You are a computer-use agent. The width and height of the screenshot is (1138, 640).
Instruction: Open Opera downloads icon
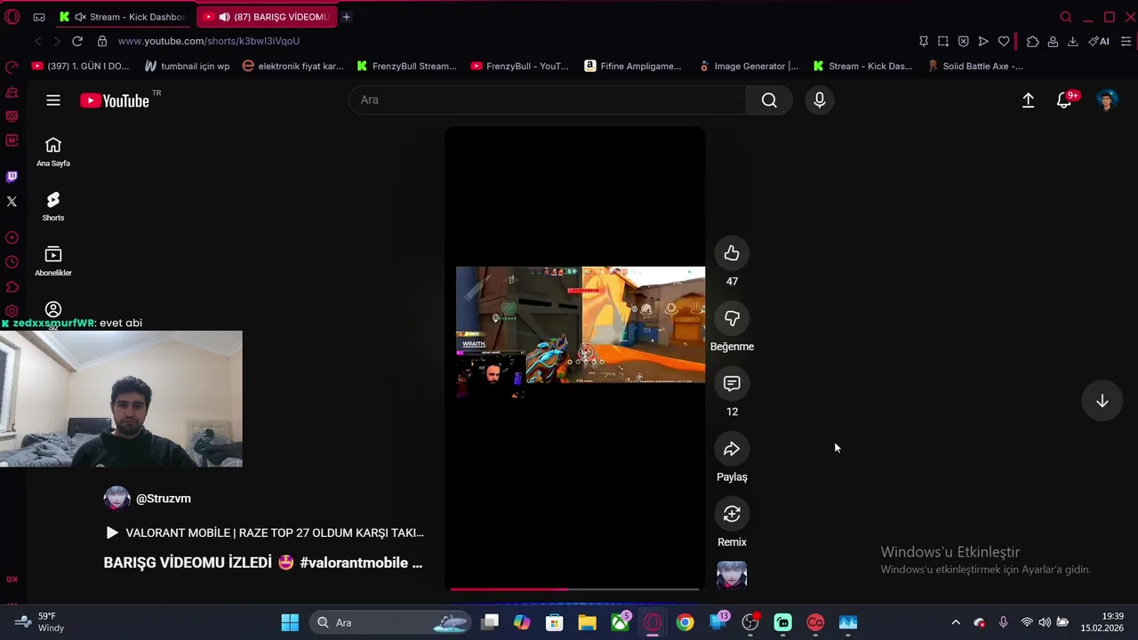(x=1072, y=41)
